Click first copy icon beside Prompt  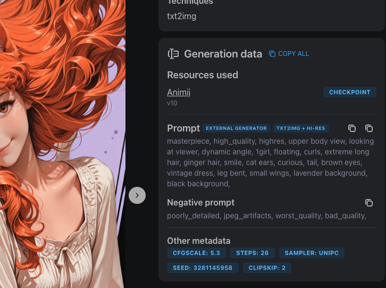click(352, 128)
